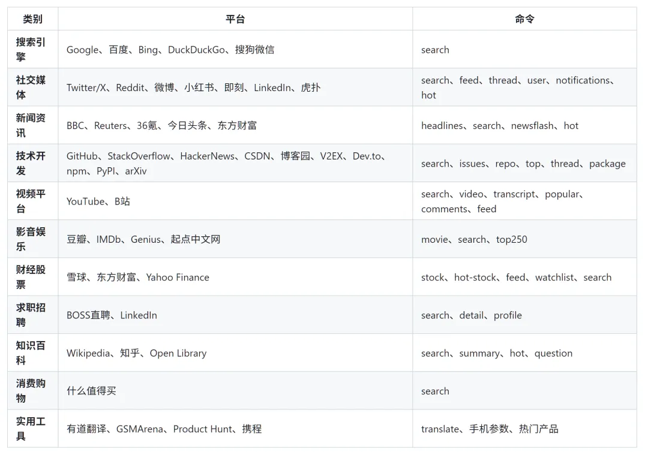Select the 求职招聘 category cell
This screenshot has width=648, height=452.
coord(32,315)
